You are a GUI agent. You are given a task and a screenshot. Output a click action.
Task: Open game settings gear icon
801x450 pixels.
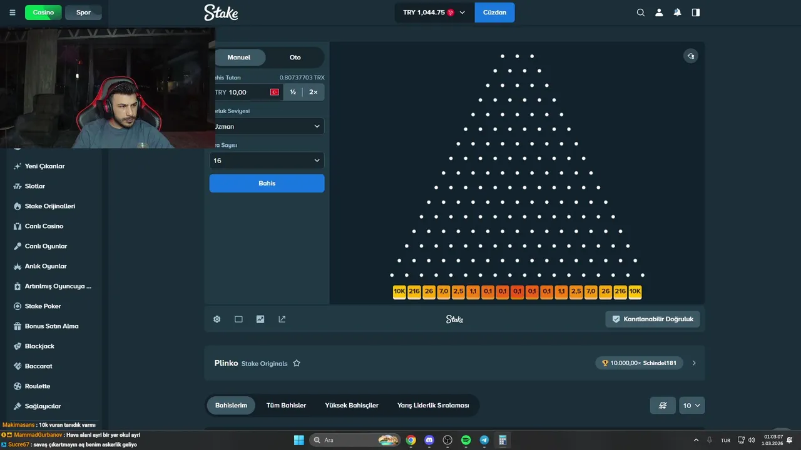click(217, 319)
